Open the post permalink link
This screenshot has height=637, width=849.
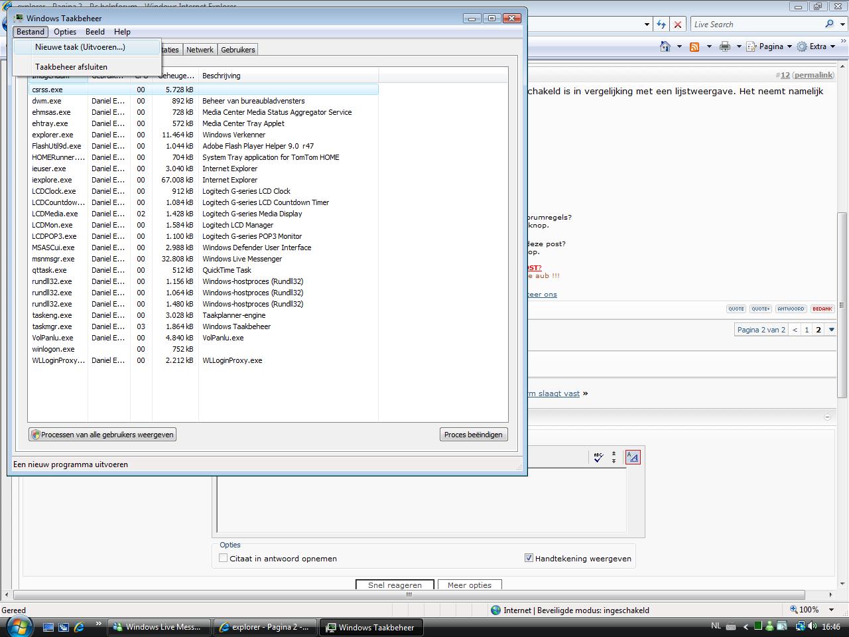pyautogui.click(x=813, y=75)
